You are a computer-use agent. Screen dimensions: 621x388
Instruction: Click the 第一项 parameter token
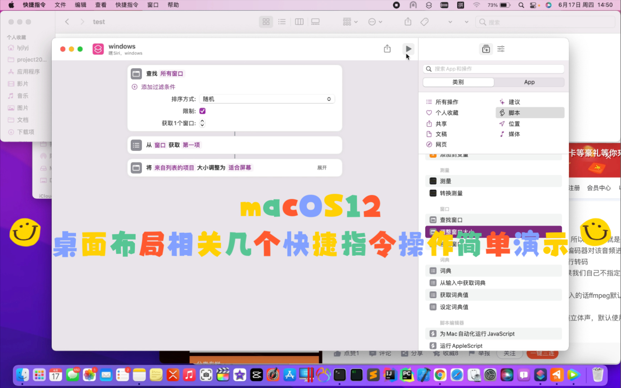191,145
